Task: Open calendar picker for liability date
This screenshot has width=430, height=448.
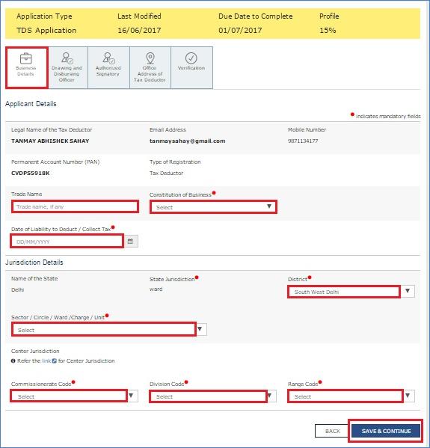Action: 131,241
